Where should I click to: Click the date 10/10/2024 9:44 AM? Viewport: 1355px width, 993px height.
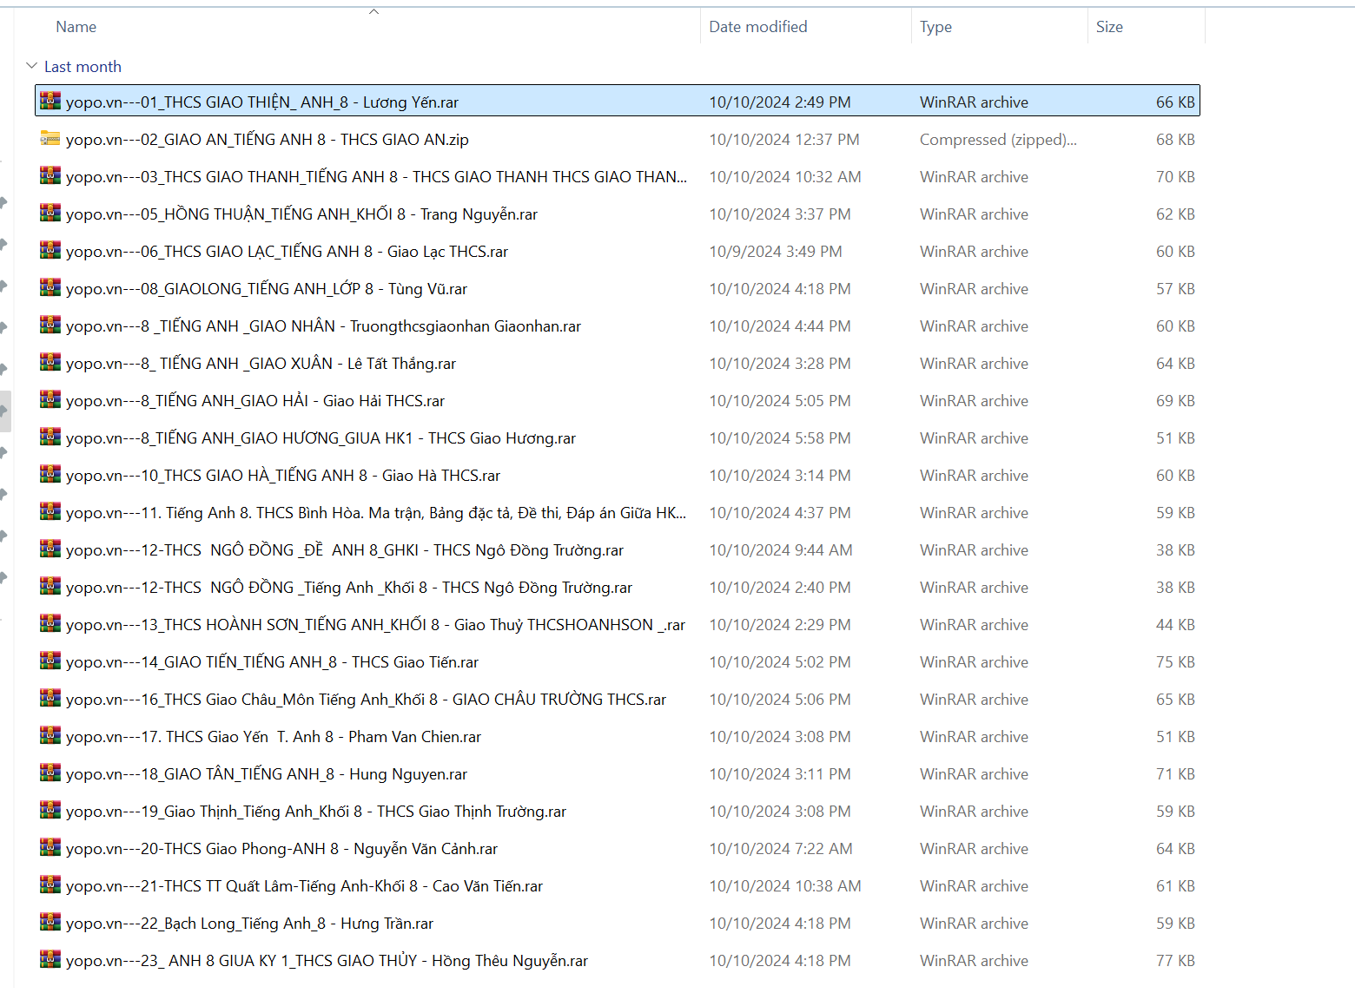[x=781, y=550]
